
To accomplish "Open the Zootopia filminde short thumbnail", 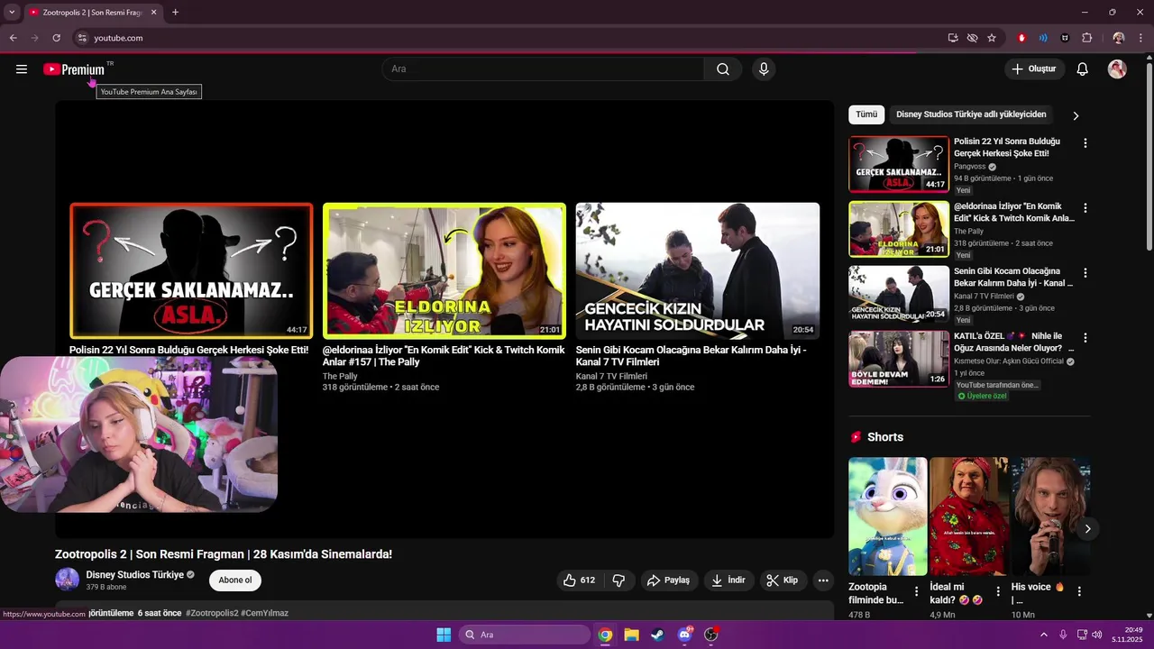I will click(x=887, y=516).
